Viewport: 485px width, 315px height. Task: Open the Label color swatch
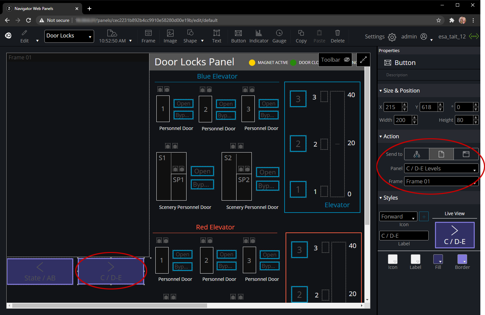click(x=415, y=259)
